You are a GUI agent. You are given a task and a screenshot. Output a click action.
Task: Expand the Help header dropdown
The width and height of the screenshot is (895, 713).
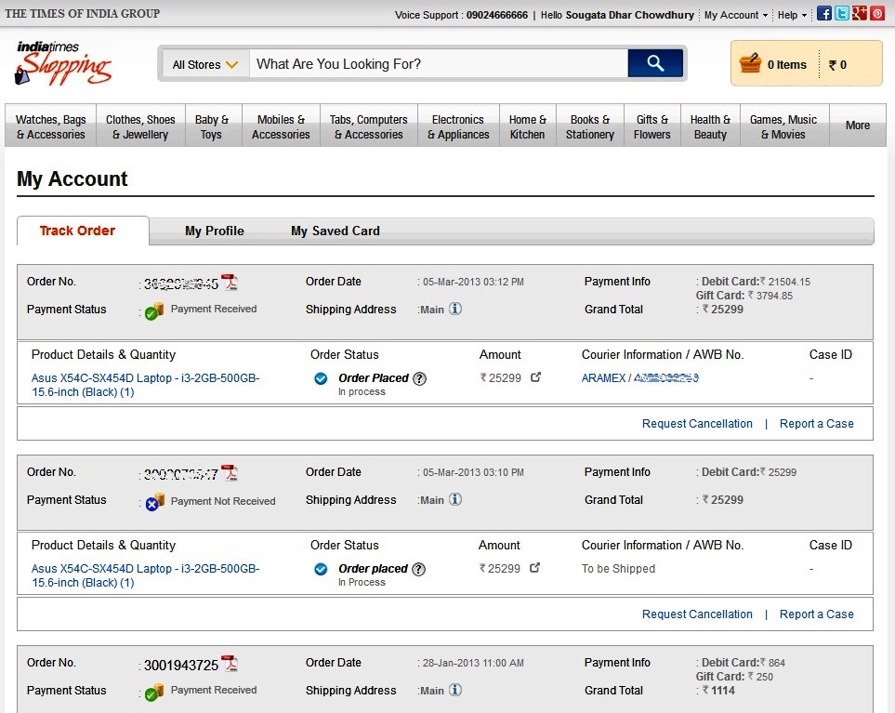tap(792, 15)
